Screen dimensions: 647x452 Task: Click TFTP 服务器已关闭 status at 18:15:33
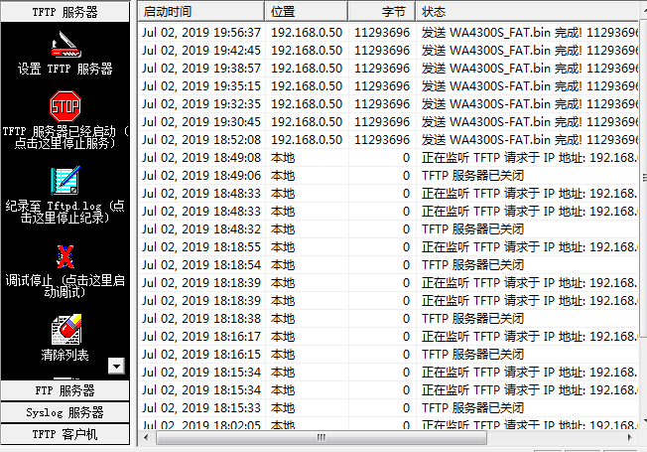click(473, 408)
